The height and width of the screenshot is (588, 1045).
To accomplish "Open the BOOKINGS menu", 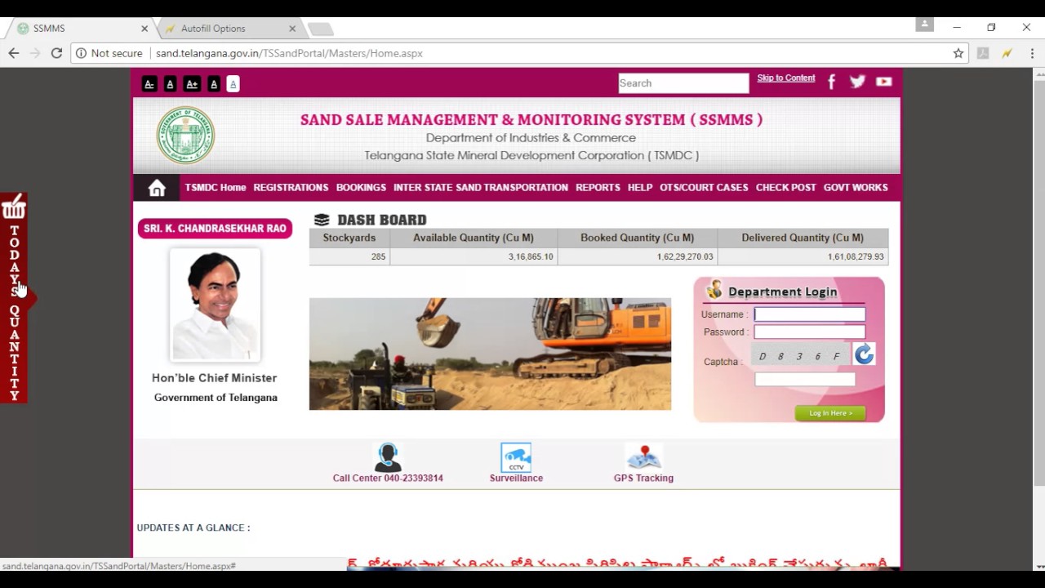I will tap(361, 188).
